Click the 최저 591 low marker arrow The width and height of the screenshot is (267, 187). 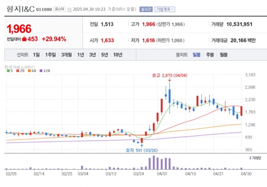tap(142, 146)
